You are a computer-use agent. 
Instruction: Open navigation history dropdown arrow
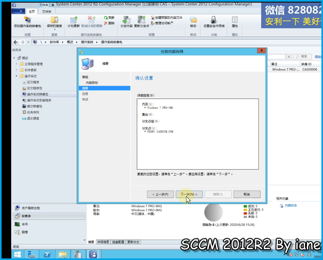pos(29,42)
